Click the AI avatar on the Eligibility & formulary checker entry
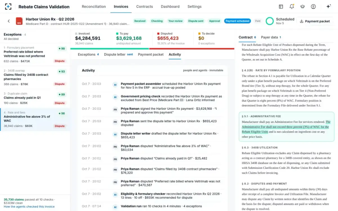Screen dimensions: 338x211 point(115,195)
